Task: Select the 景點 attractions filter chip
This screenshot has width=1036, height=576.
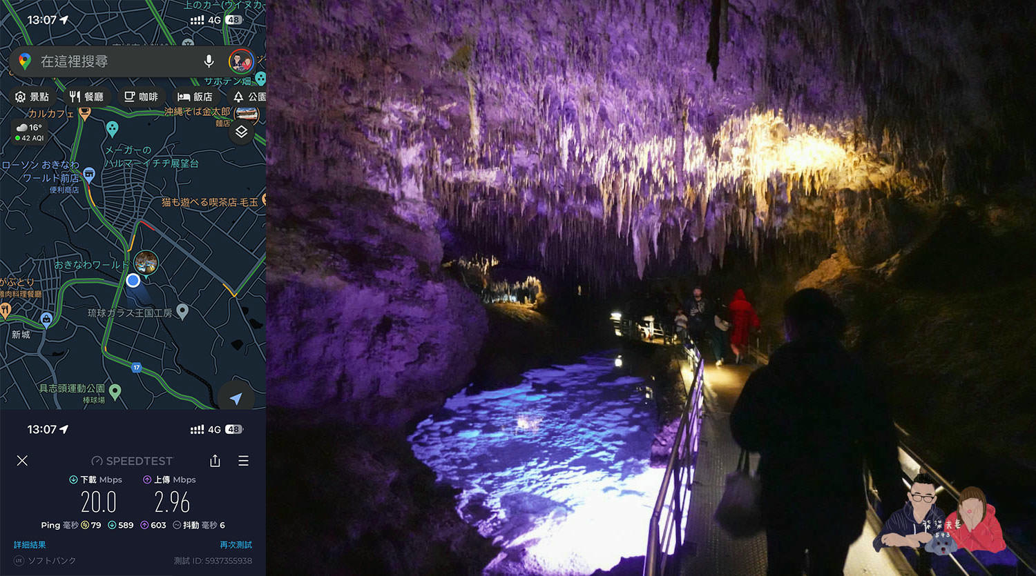Action: [32, 97]
